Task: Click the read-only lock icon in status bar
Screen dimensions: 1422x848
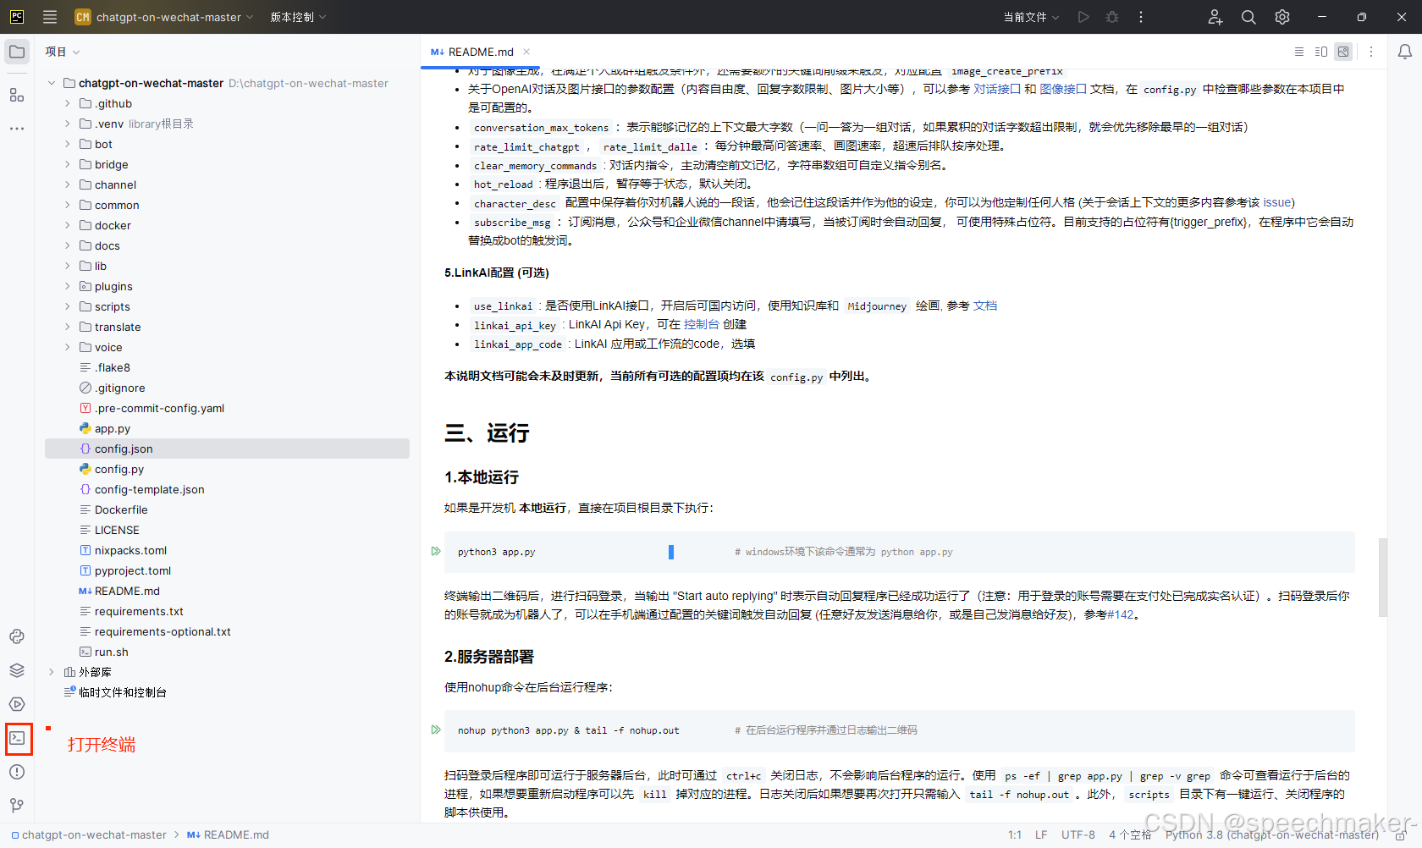Action: pyautogui.click(x=1401, y=835)
